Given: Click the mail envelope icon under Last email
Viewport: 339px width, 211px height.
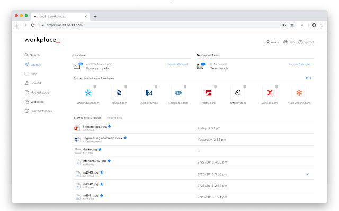Looking at the screenshot, I should coord(77,66).
